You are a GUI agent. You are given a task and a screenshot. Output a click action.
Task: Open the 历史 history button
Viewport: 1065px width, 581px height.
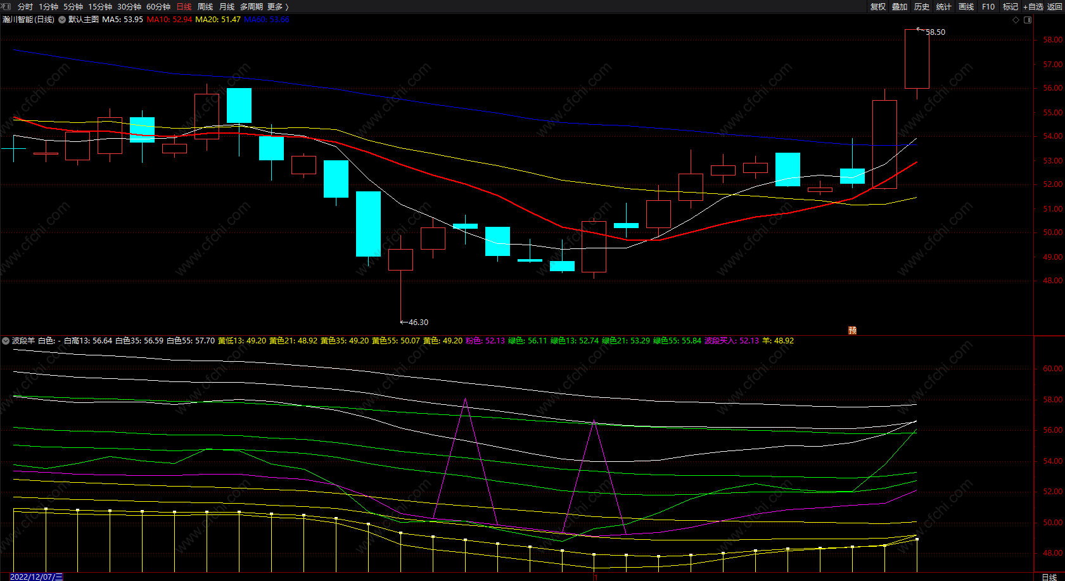coord(922,6)
